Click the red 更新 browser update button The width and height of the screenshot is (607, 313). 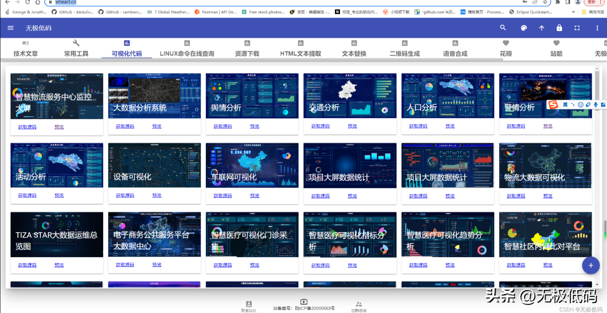pyautogui.click(x=591, y=2)
